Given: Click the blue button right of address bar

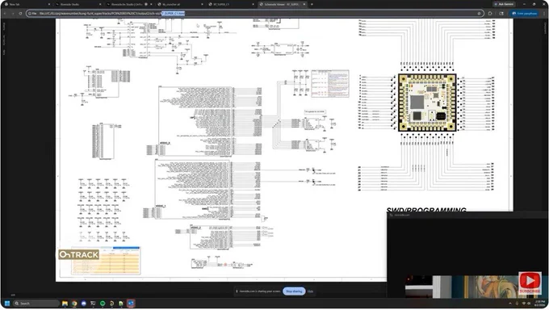Looking at the screenshot, I should (524, 13).
